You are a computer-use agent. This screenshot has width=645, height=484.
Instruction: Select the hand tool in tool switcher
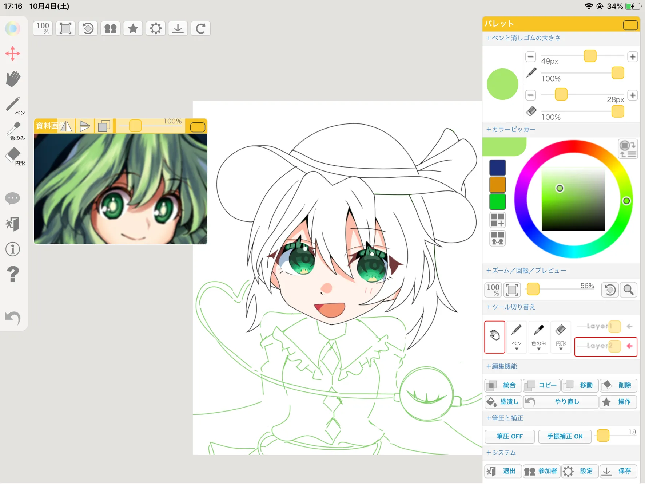point(494,337)
